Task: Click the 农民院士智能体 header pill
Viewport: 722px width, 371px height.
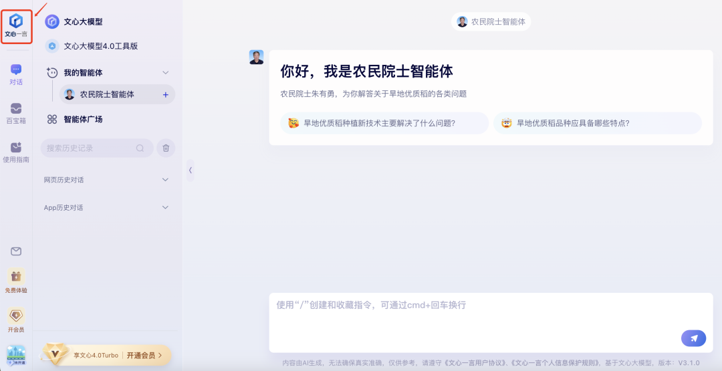Action: click(491, 21)
